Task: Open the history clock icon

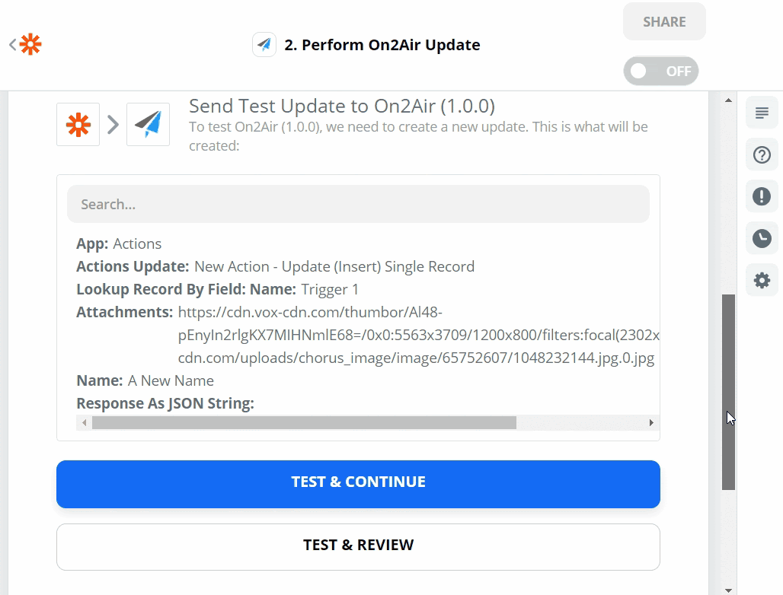Action: (x=762, y=239)
